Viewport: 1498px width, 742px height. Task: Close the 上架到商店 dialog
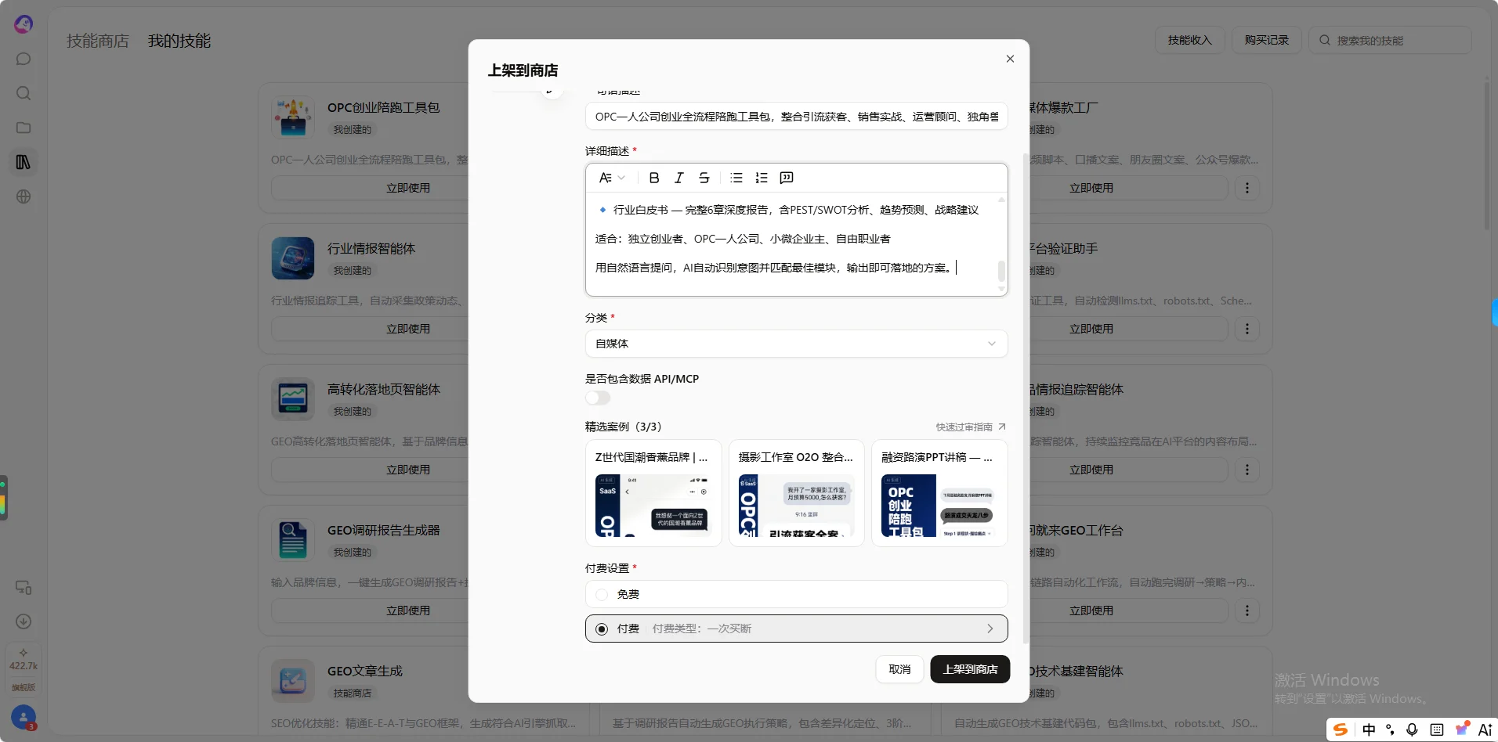click(1010, 59)
